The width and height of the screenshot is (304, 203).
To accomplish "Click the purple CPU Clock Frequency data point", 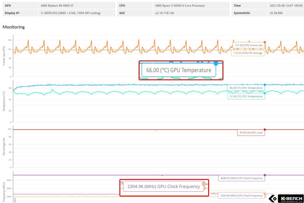I will pos(265,175).
